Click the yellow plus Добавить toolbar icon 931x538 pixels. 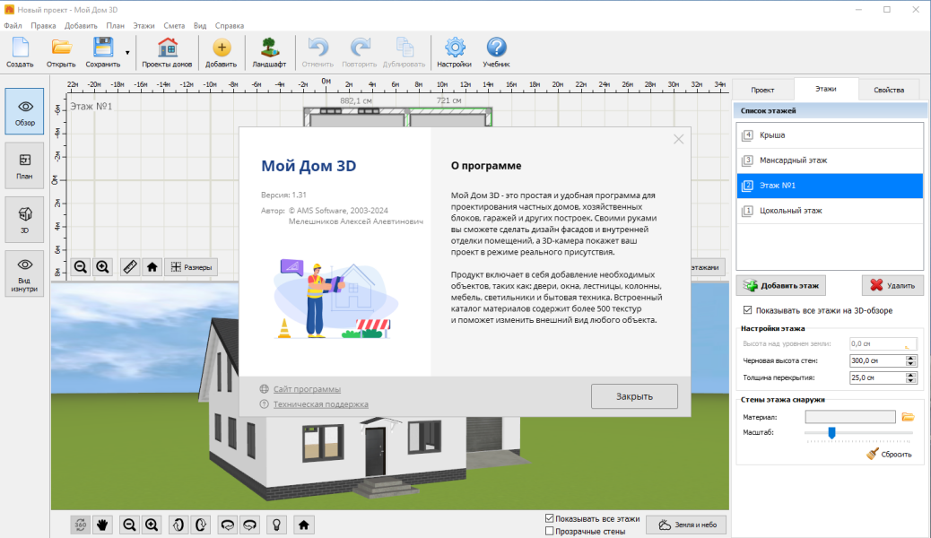[x=221, y=52]
